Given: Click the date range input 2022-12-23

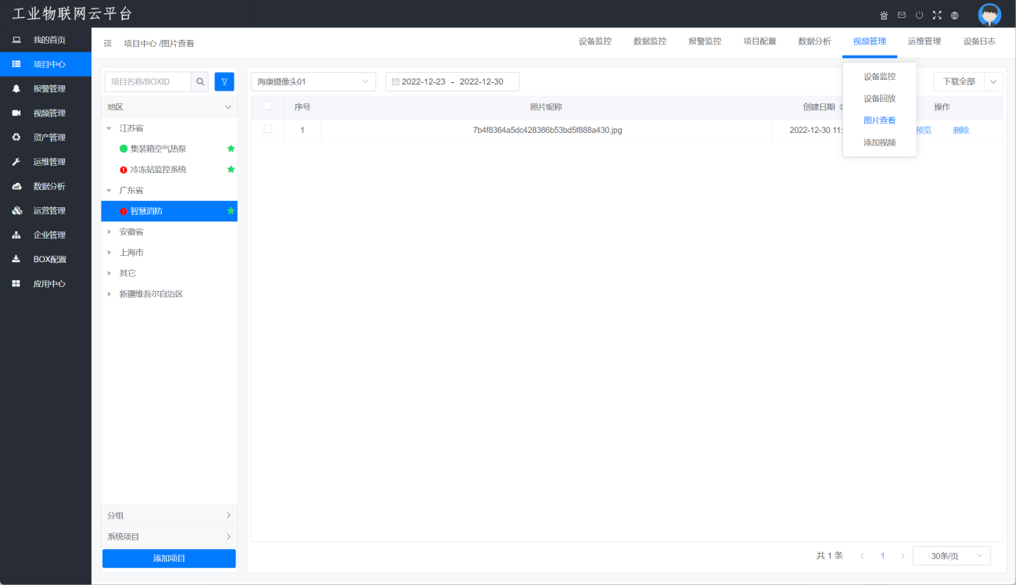Looking at the screenshot, I should coord(423,82).
